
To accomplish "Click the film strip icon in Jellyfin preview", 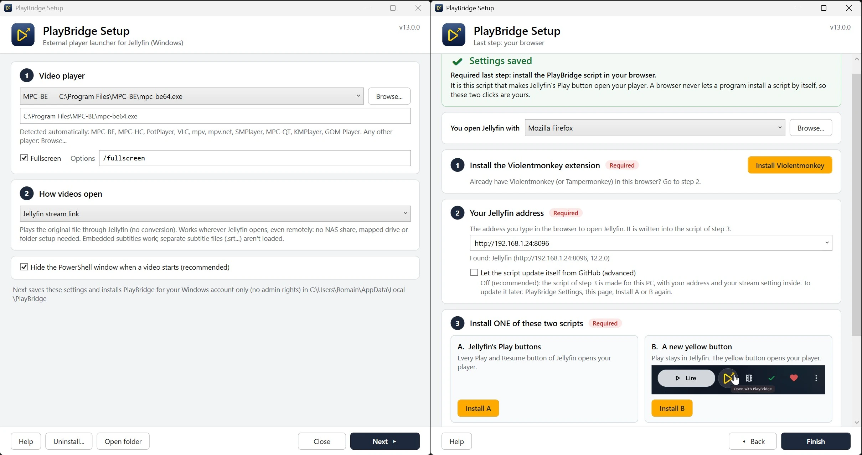I will (749, 378).
